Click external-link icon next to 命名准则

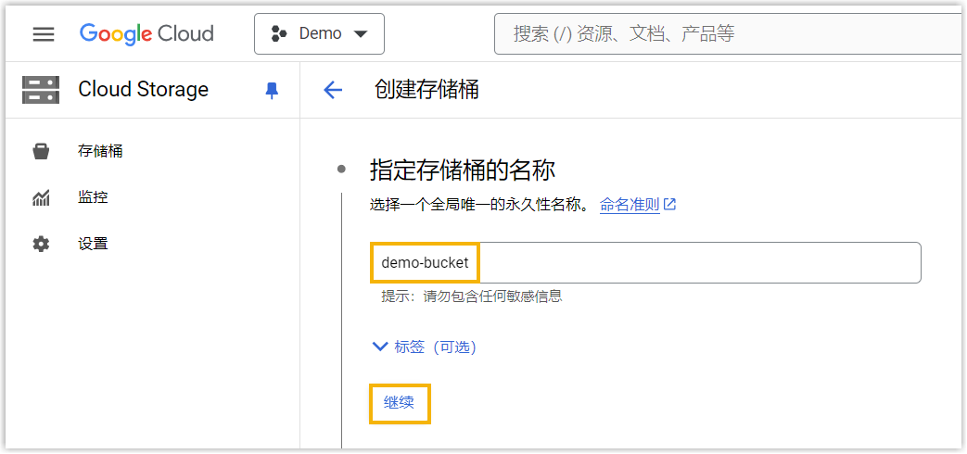click(670, 205)
